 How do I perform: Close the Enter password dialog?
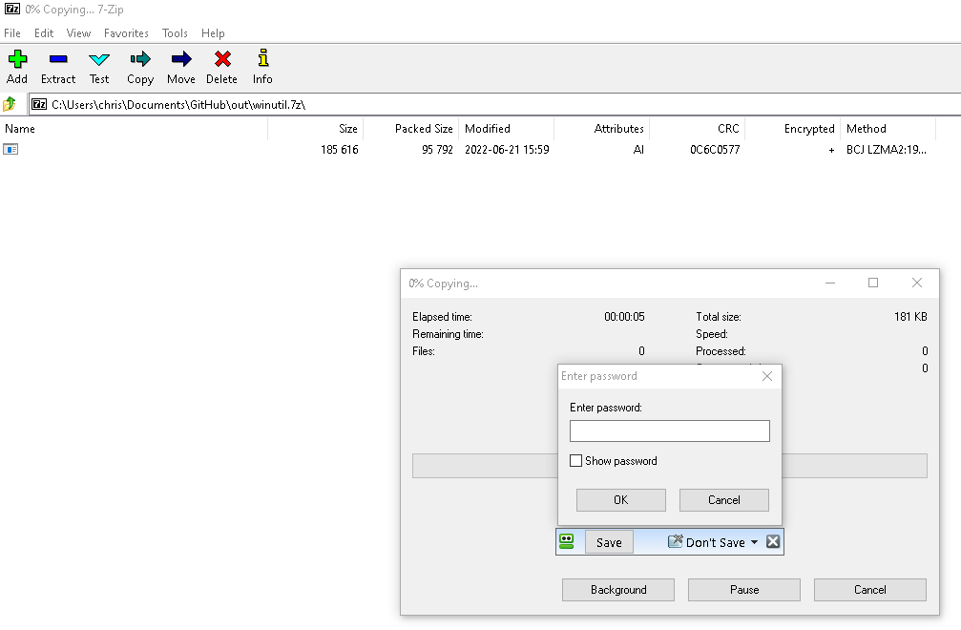pos(766,376)
